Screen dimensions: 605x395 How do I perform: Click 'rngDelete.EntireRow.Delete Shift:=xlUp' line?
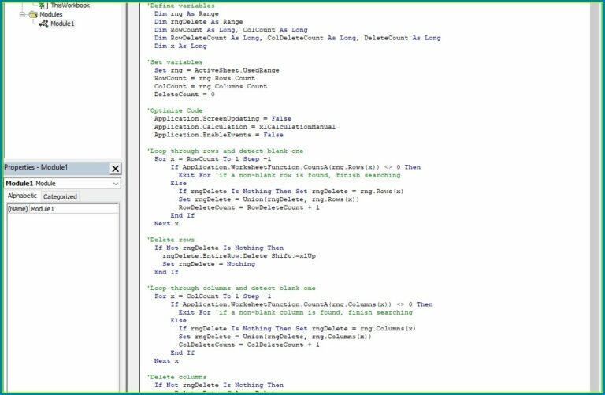(239, 256)
